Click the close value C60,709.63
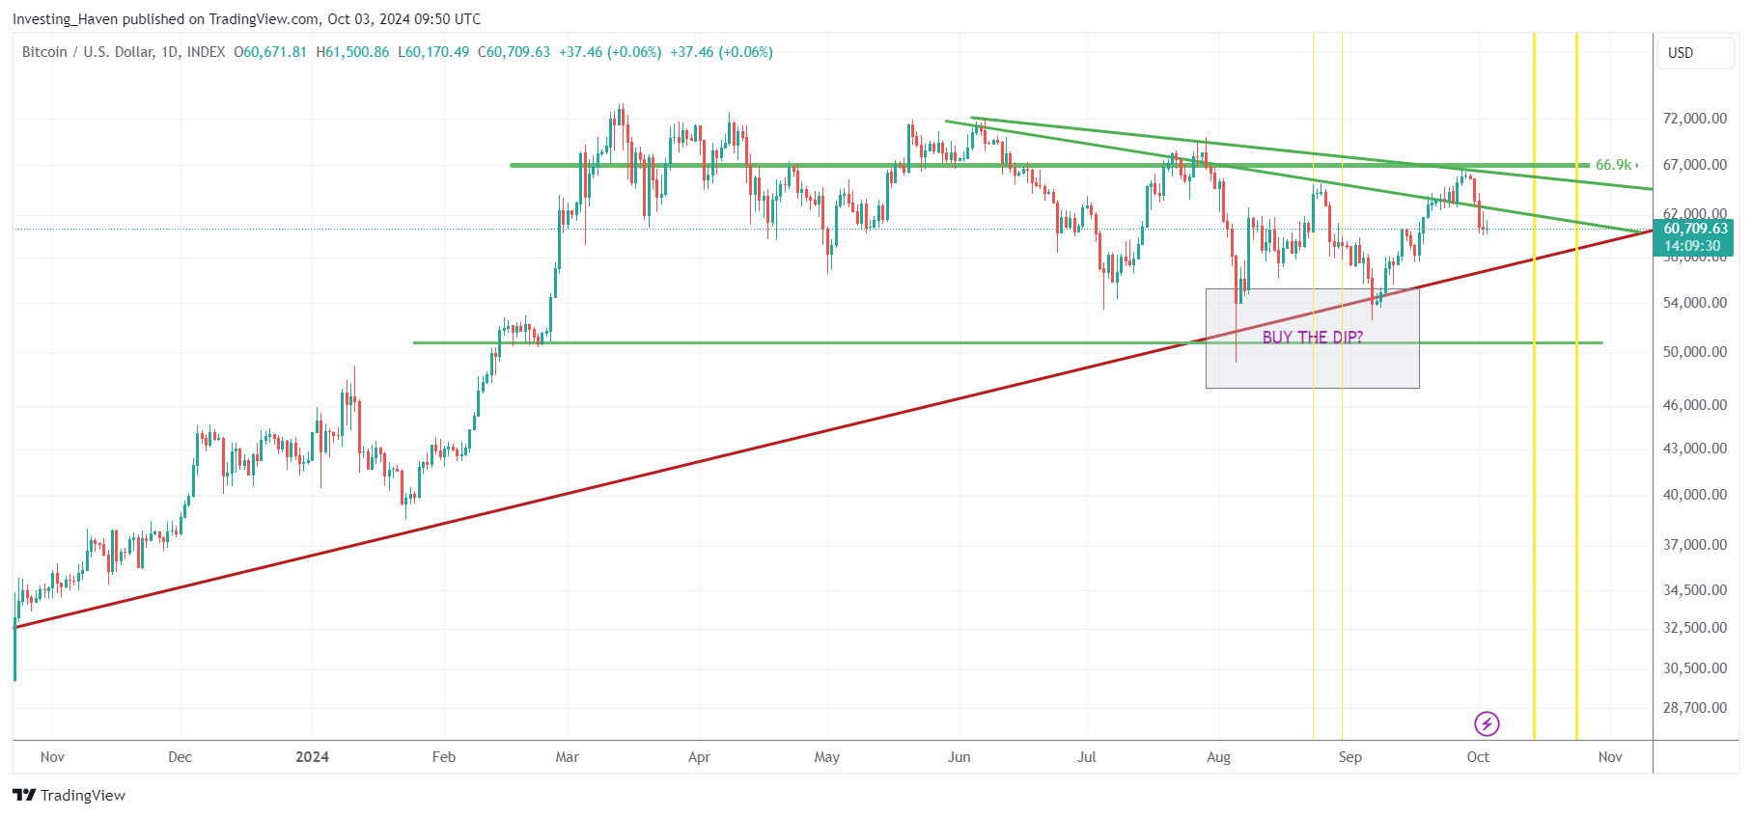The height and width of the screenshot is (816, 1752). (514, 52)
